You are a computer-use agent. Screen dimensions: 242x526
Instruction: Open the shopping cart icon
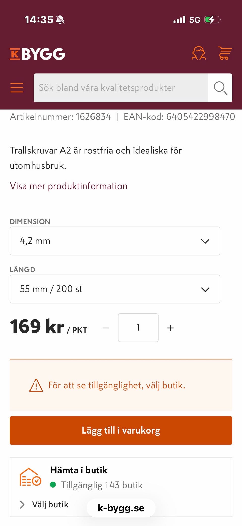coord(225,53)
